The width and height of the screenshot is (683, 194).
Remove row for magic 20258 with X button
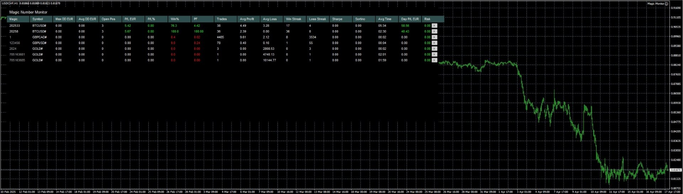click(434, 31)
